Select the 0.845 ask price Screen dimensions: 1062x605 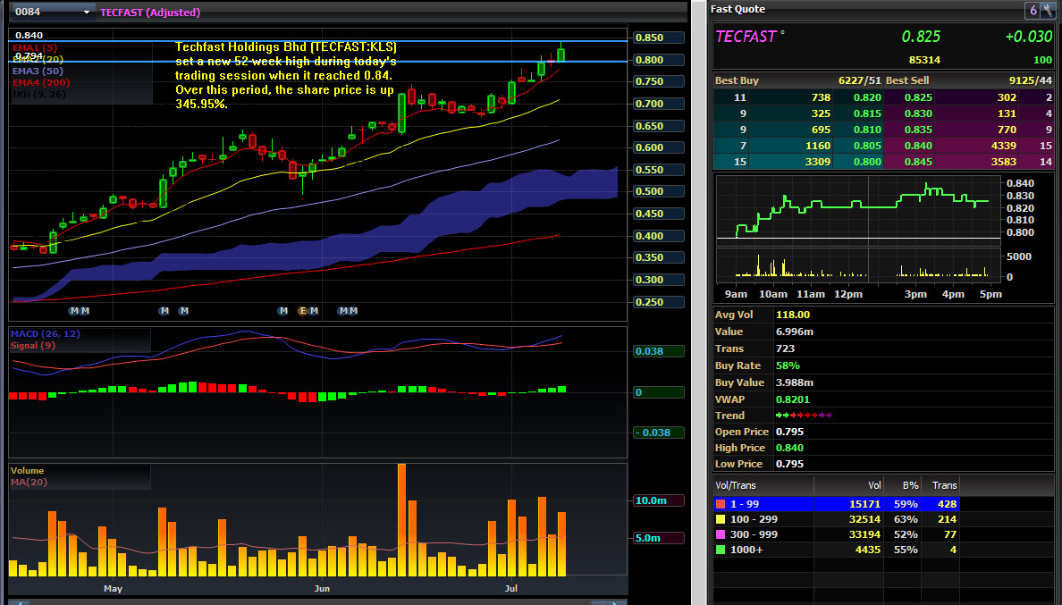[x=918, y=162]
